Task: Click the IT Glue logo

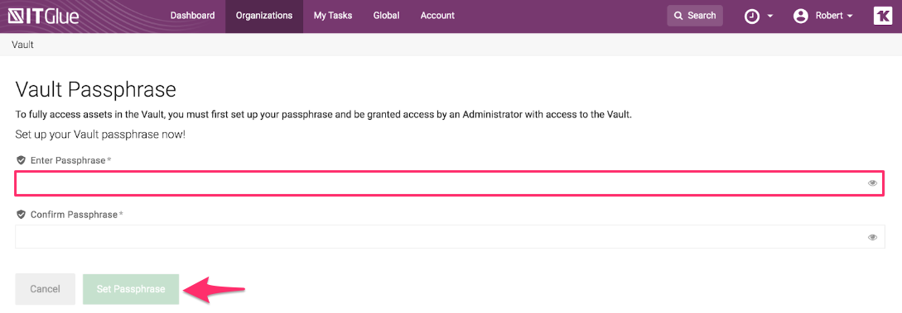Action: pos(43,16)
